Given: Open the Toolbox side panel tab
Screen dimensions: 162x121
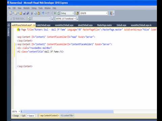Looking at the screenshot, I should pos(9,30).
